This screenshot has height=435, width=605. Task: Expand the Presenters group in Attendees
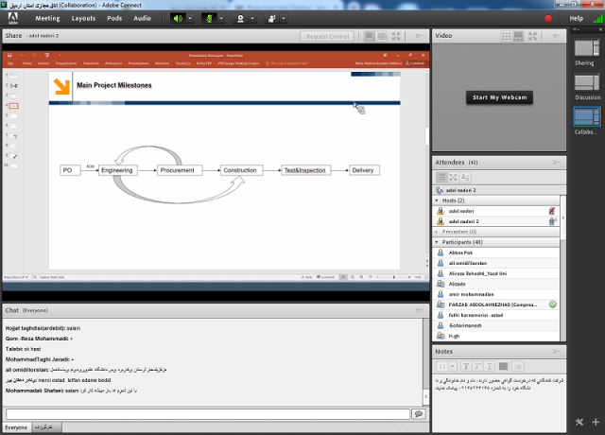(438, 231)
